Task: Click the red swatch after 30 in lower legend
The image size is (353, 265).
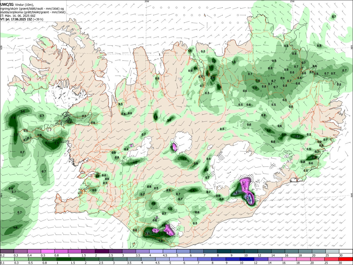Action: coord(346,259)
